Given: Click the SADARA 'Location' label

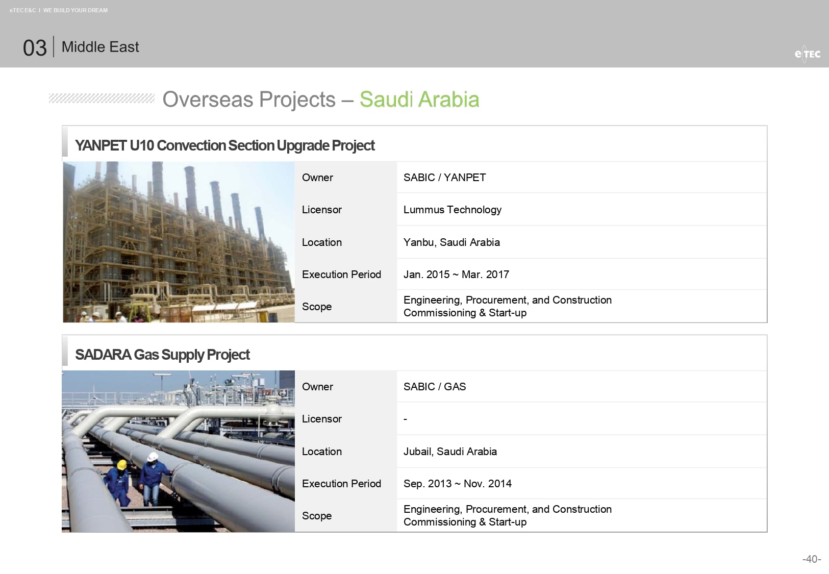Looking at the screenshot, I should tap(322, 452).
